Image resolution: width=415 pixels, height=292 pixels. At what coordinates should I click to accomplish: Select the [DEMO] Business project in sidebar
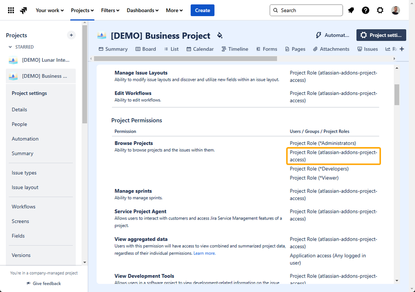tap(41, 76)
